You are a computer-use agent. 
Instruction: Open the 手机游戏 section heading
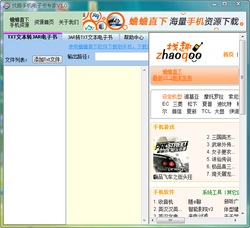(163, 127)
